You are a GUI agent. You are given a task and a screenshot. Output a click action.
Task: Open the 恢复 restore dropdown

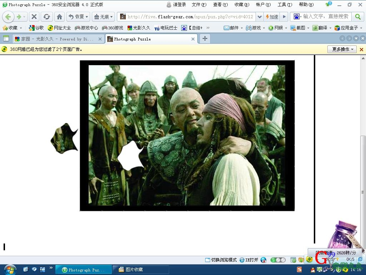pos(78,16)
